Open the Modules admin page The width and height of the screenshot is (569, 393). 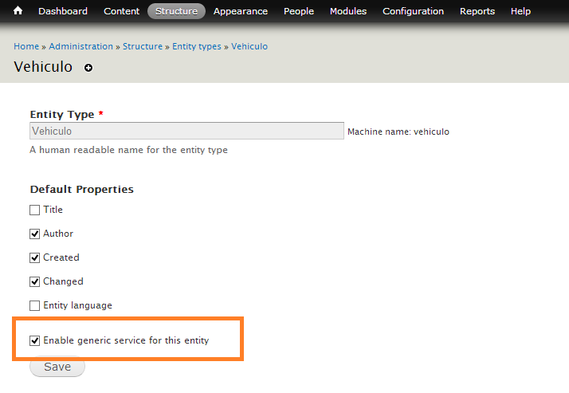tap(348, 11)
